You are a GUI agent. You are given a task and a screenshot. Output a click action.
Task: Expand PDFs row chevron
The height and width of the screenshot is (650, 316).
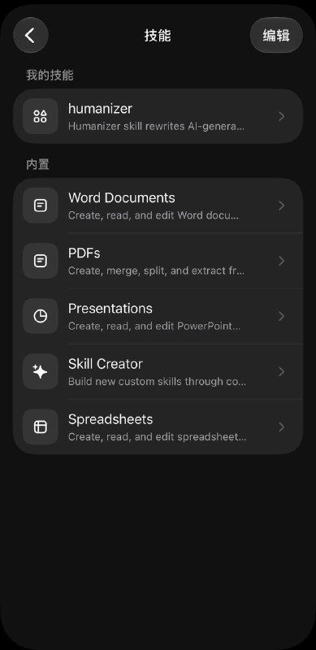tap(282, 261)
